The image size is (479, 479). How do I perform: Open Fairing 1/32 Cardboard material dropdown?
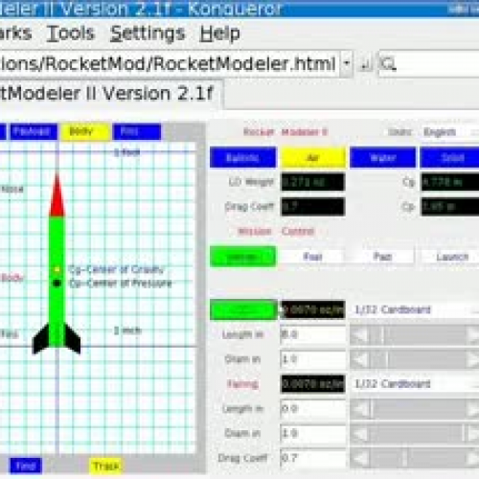[415, 384]
